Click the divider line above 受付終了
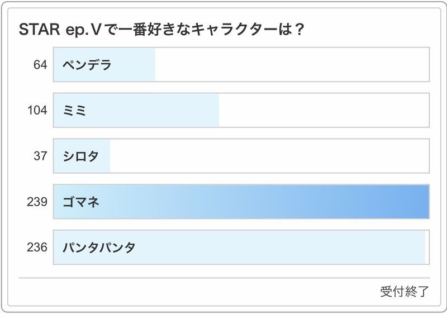Screen dimensions: 447x314 (223, 278)
